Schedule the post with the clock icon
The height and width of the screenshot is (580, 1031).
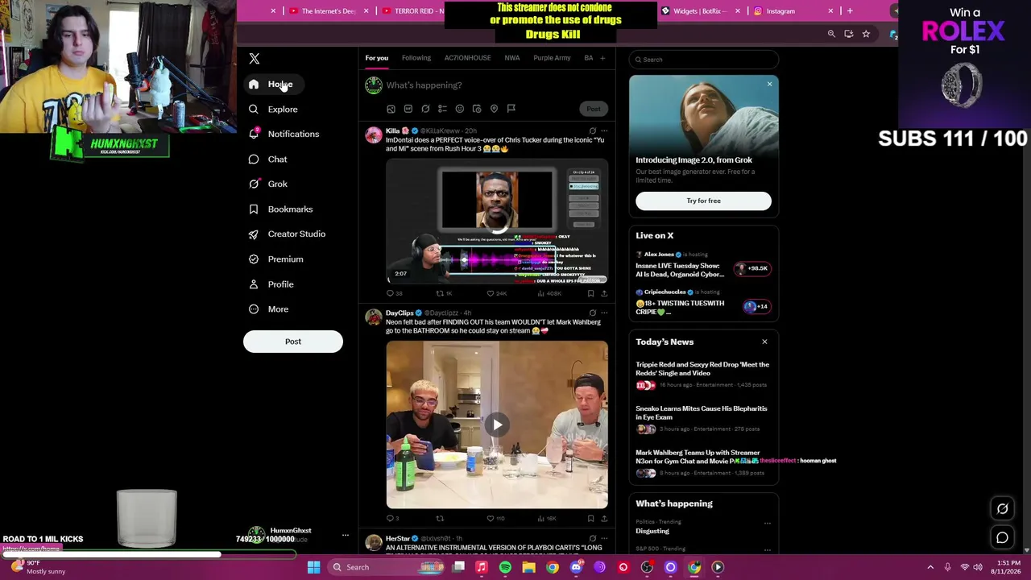pos(477,109)
